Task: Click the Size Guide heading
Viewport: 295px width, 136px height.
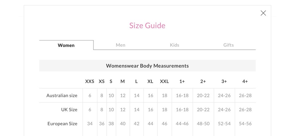Action: coord(147,25)
